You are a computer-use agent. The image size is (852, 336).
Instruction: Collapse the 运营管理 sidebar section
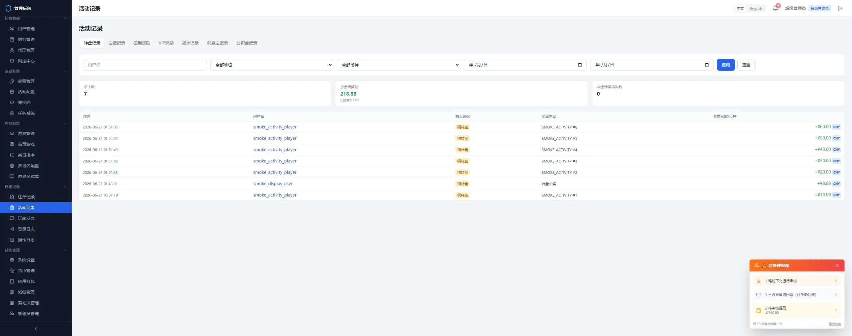pos(36,19)
